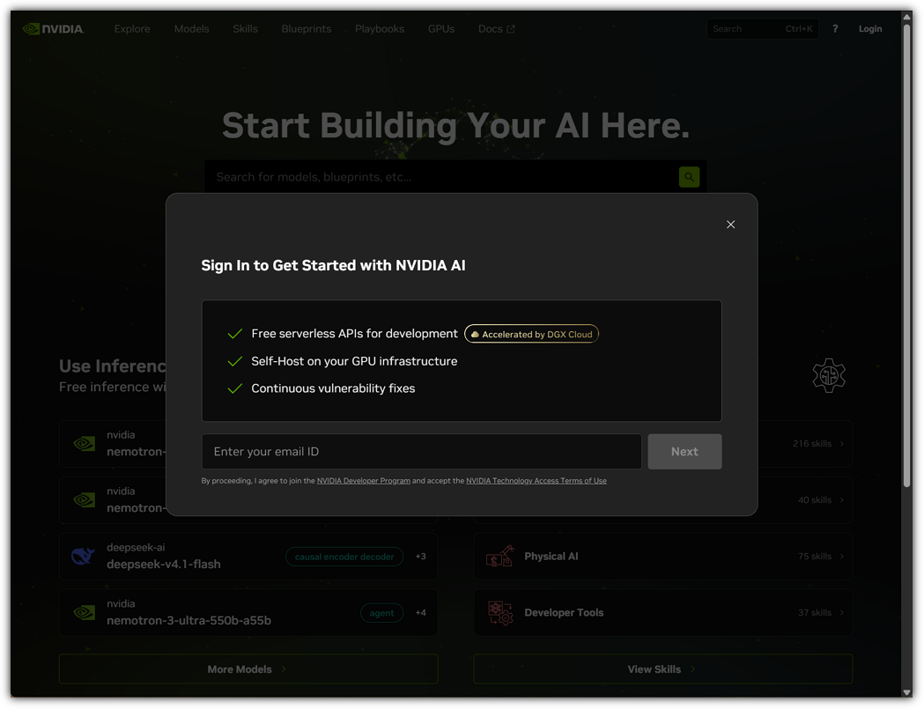Open the deepseek-v4.1-flash model card

248,557
